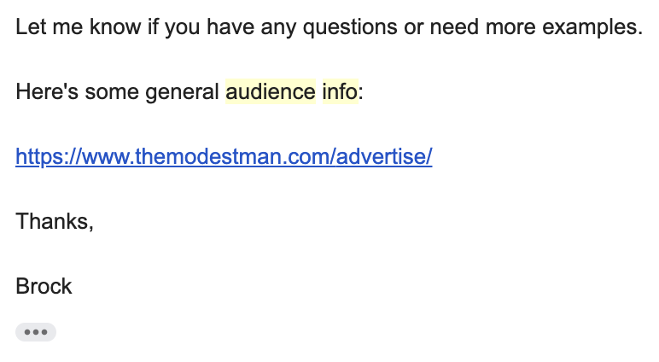Click the word "examples." ending the sentence
659x362 pixels.
pos(592,28)
